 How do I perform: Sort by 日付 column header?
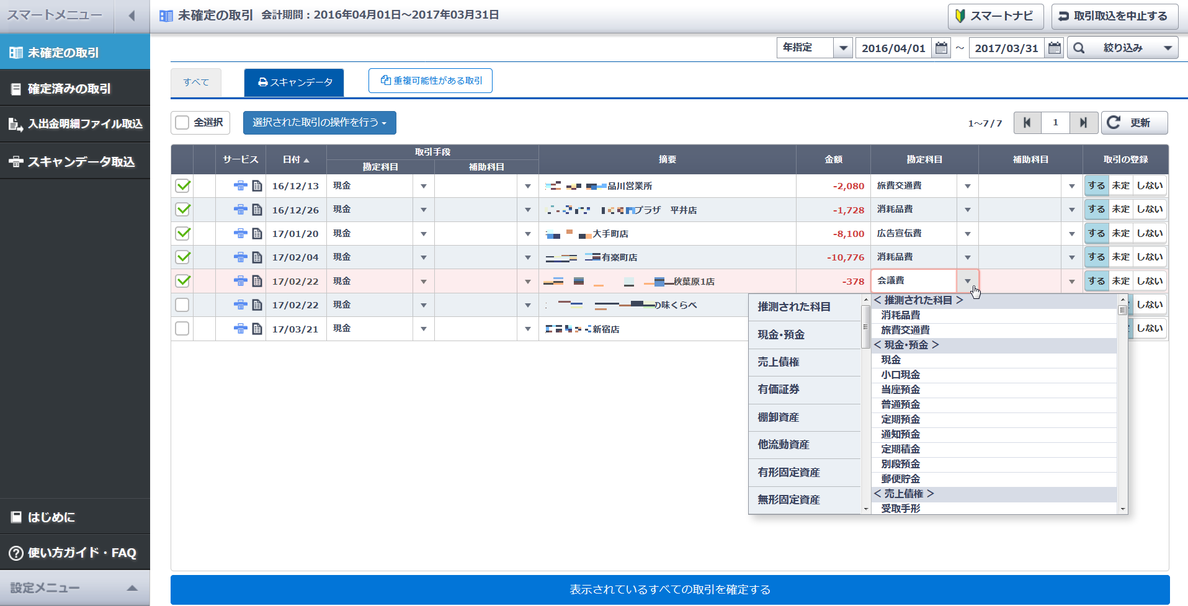coord(296,159)
